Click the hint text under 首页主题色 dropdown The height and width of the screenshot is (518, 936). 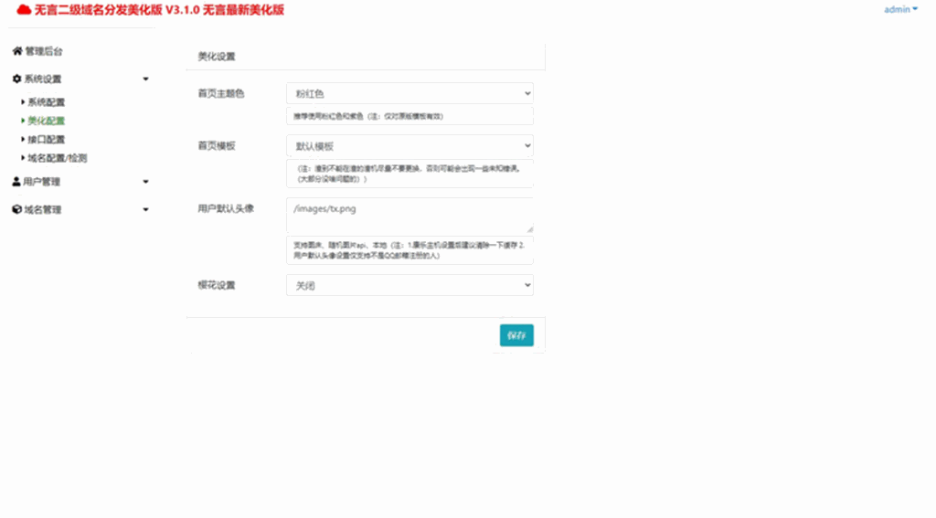tap(368, 116)
